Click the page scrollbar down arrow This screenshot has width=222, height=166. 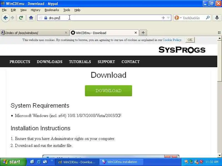(220, 155)
